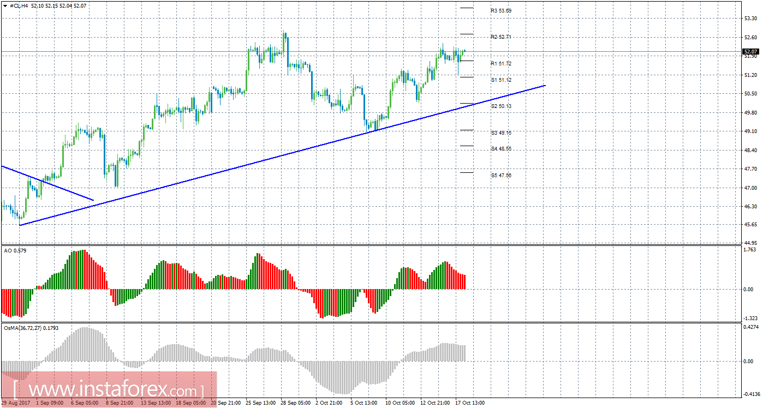Click the 12 Oct 21:00 time label
This screenshot has width=763, height=409.
coord(434,403)
